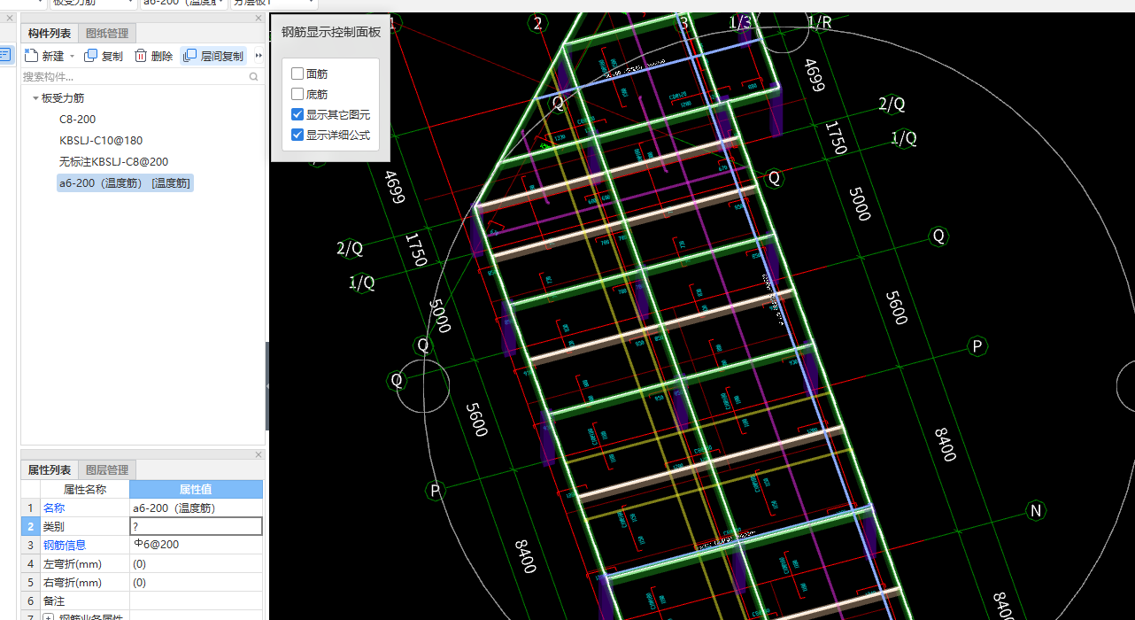Select KBSLJ-C10@180 component
Viewport: 1135px width, 620px height.
click(x=101, y=141)
